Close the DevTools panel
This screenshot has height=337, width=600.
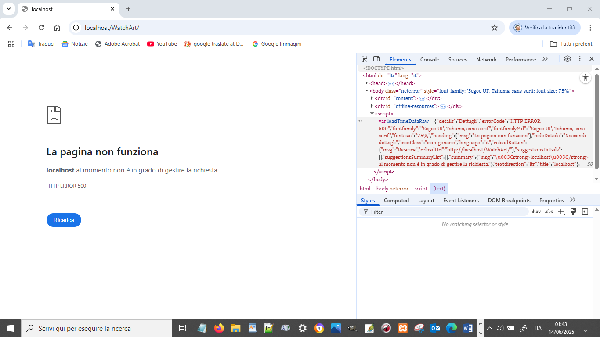[x=592, y=59]
